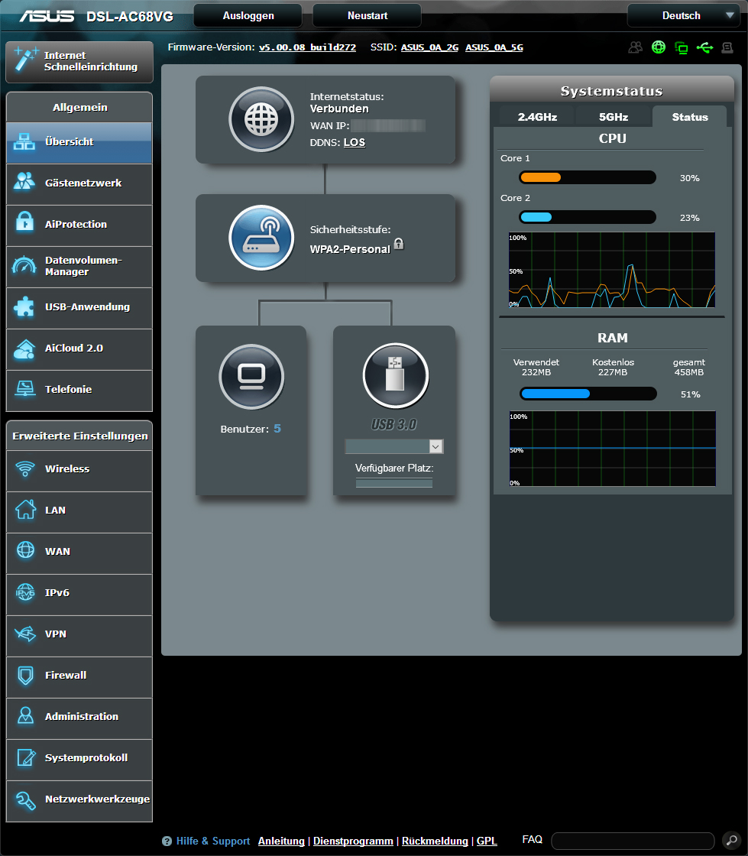The image size is (748, 856).
Task: Open the Dienstprogramm footer link
Action: point(353,841)
